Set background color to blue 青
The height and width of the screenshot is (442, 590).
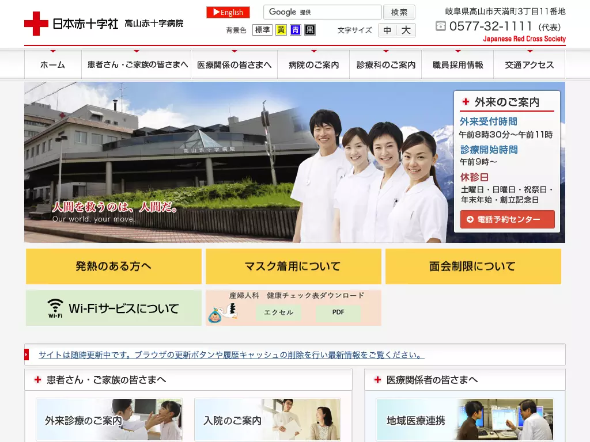pyautogui.click(x=296, y=30)
